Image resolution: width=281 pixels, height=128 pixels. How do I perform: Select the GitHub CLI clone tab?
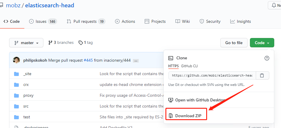tap(189, 66)
